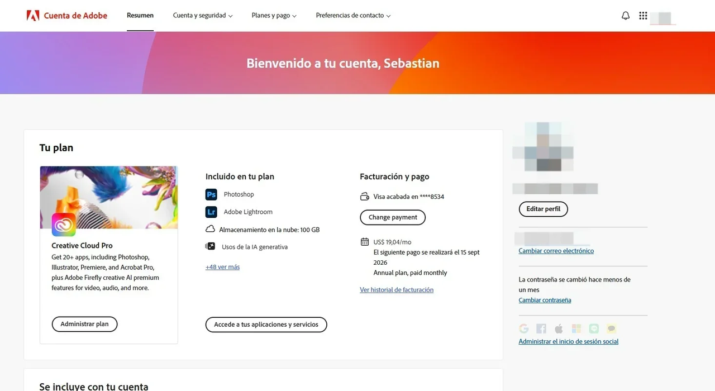The height and width of the screenshot is (391, 715).
Task: Click the KakaoTalk social sign-in icon
Action: pos(612,328)
